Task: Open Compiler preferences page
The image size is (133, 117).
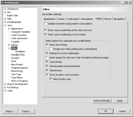Action: click(x=15, y=42)
